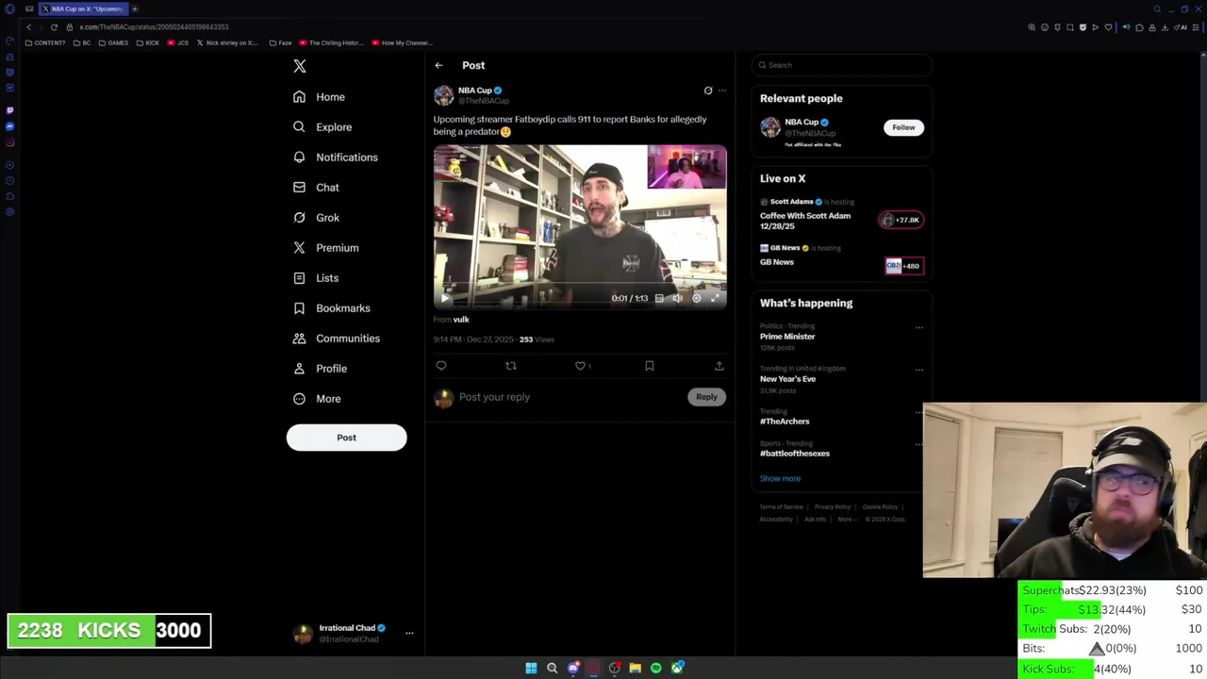Open GB News live broadcast

pos(842,257)
